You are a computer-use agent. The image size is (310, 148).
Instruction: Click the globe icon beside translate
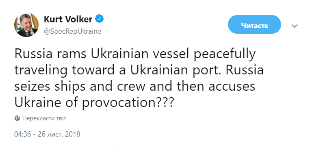point(17,118)
